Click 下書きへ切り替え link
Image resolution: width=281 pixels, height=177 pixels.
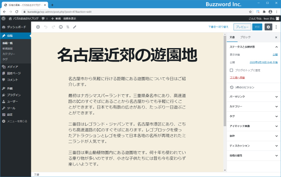point(218,27)
